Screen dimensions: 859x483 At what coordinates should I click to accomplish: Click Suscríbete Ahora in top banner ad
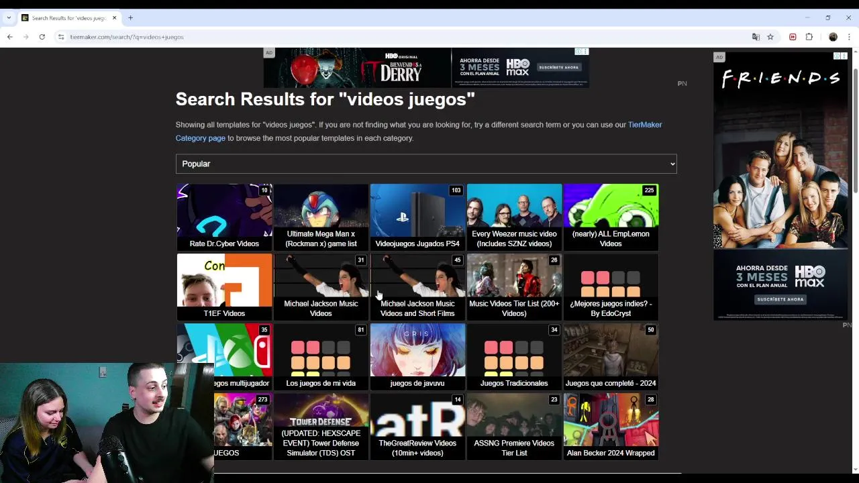tap(558, 67)
